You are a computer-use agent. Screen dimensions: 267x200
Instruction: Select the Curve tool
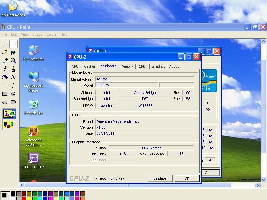click(x=13, y=85)
